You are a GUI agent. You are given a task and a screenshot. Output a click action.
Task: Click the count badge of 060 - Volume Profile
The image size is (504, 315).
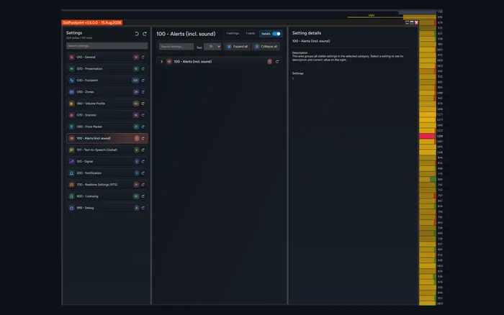(135, 104)
